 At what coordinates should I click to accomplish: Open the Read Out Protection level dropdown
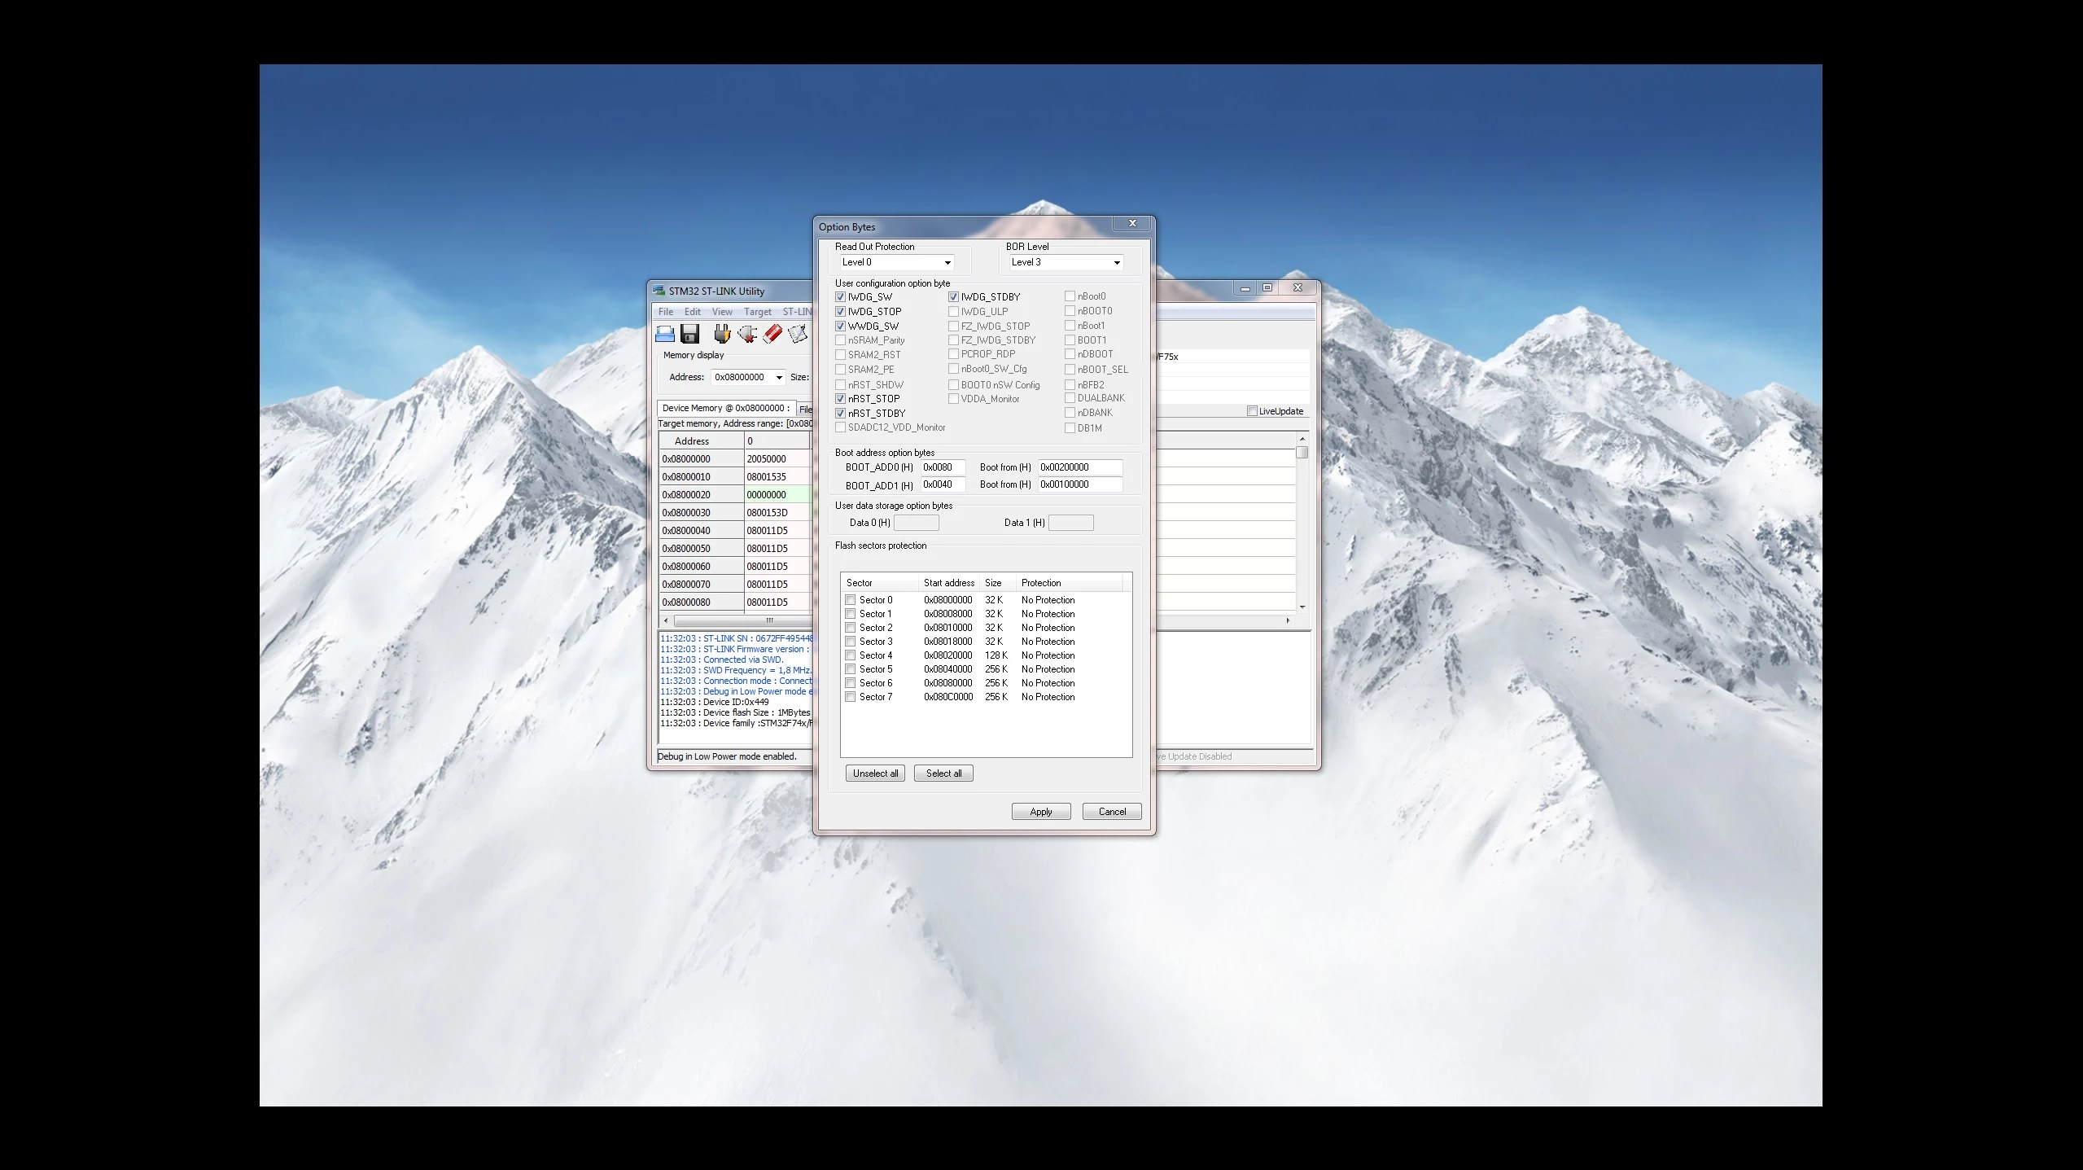click(896, 262)
